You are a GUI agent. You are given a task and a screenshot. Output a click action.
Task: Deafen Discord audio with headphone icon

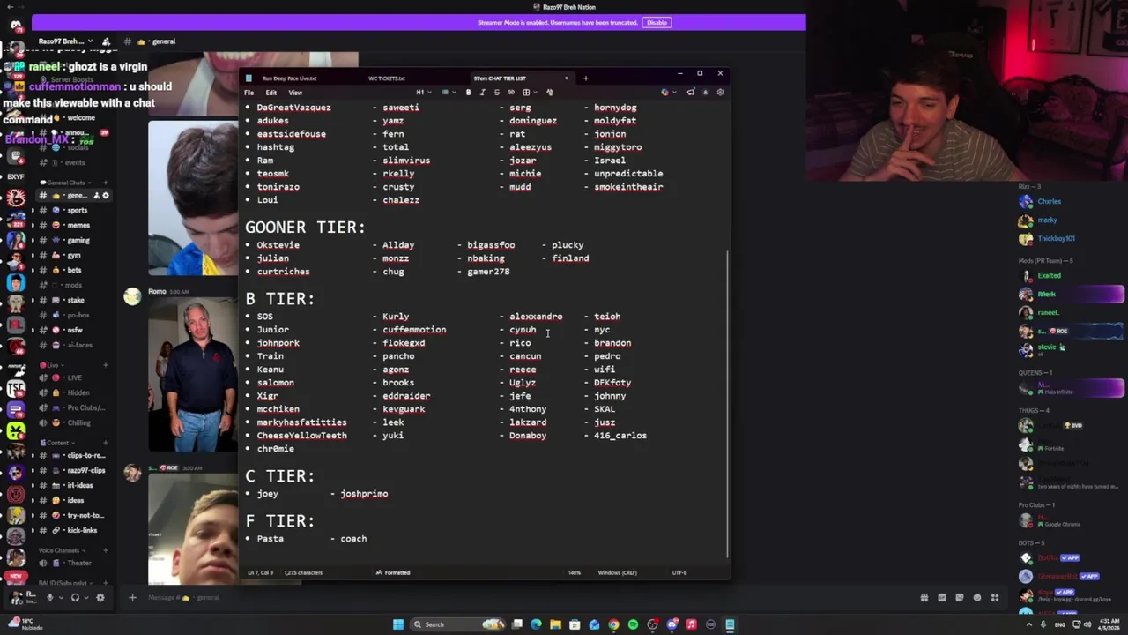[x=75, y=598]
